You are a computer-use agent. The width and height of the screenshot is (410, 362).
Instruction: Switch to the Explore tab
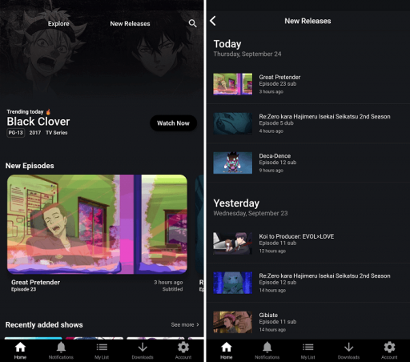[x=58, y=23]
